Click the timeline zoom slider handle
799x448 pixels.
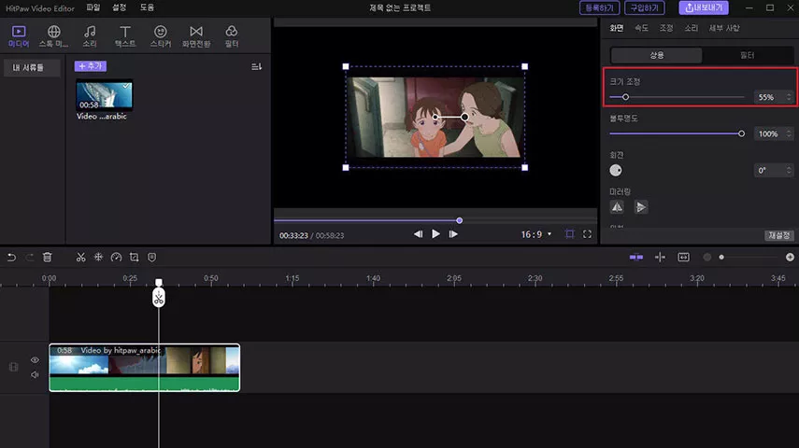tap(721, 257)
